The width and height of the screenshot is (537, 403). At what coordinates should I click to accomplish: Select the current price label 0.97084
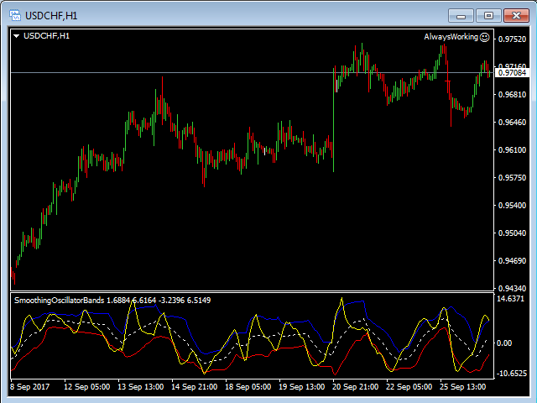pos(512,73)
